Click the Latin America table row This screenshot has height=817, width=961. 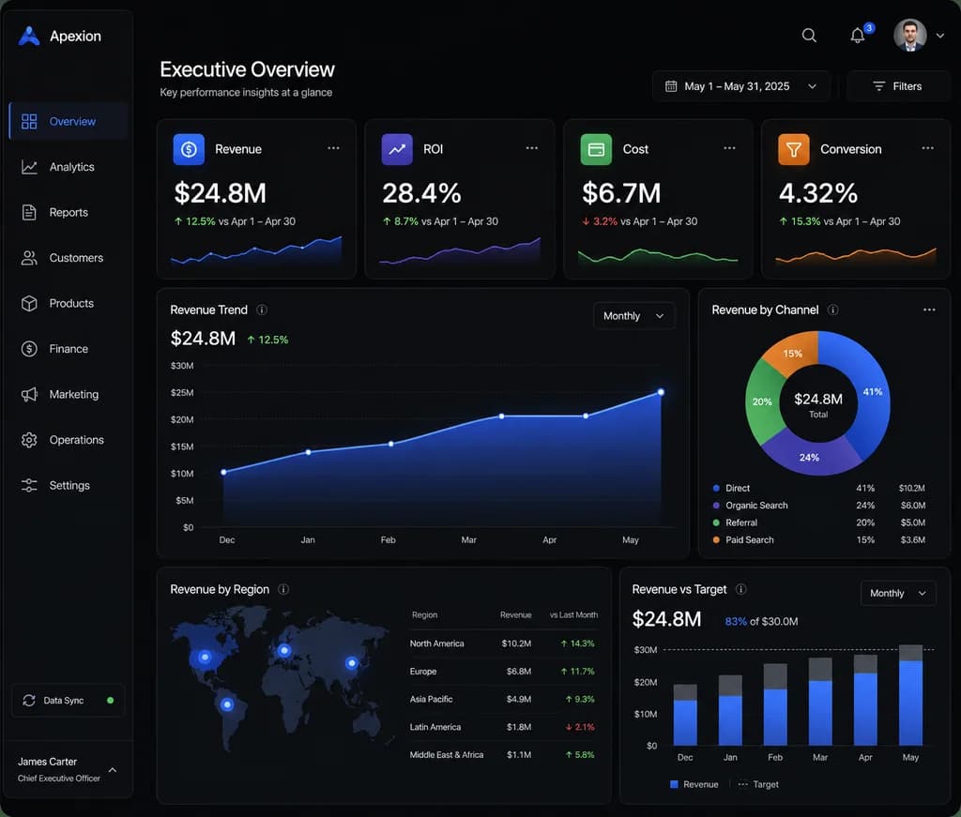click(503, 727)
